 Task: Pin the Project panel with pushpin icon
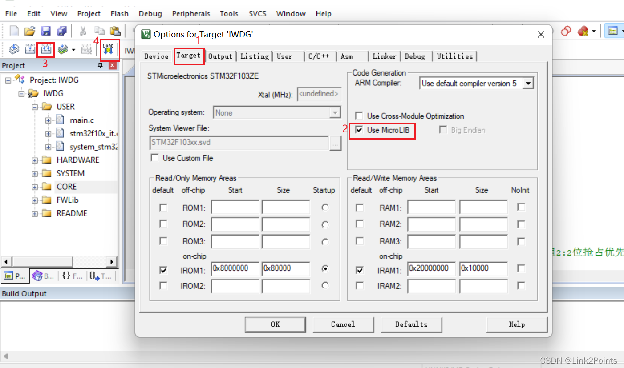pos(100,65)
